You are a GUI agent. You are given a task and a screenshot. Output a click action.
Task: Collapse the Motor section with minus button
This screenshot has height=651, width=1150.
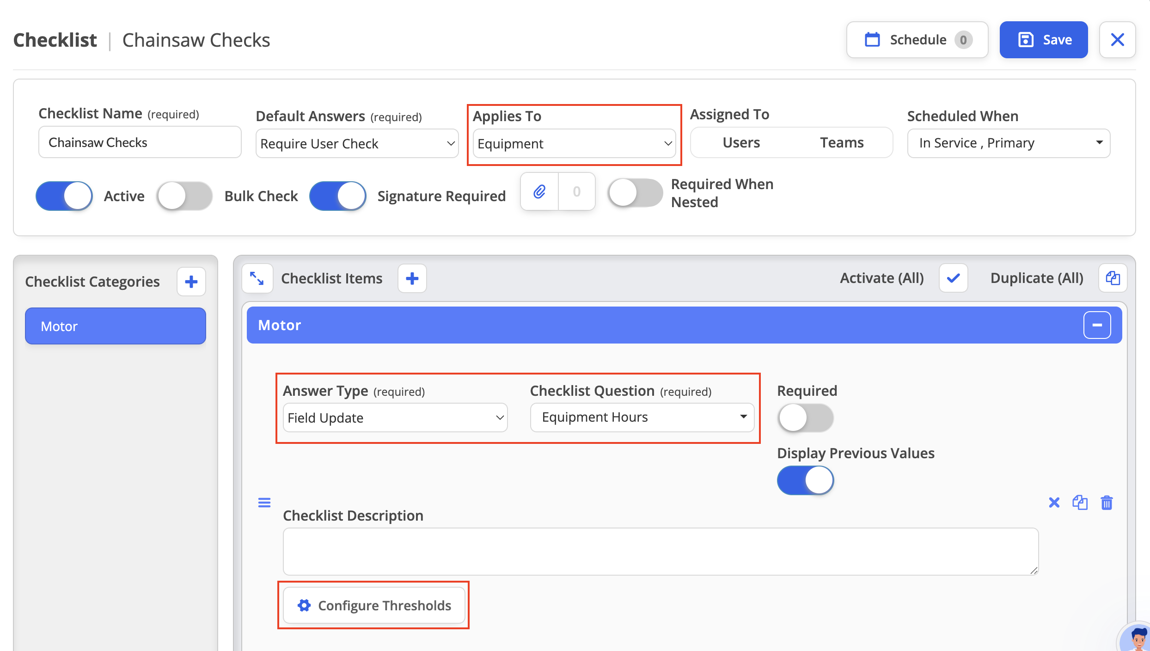coord(1097,325)
